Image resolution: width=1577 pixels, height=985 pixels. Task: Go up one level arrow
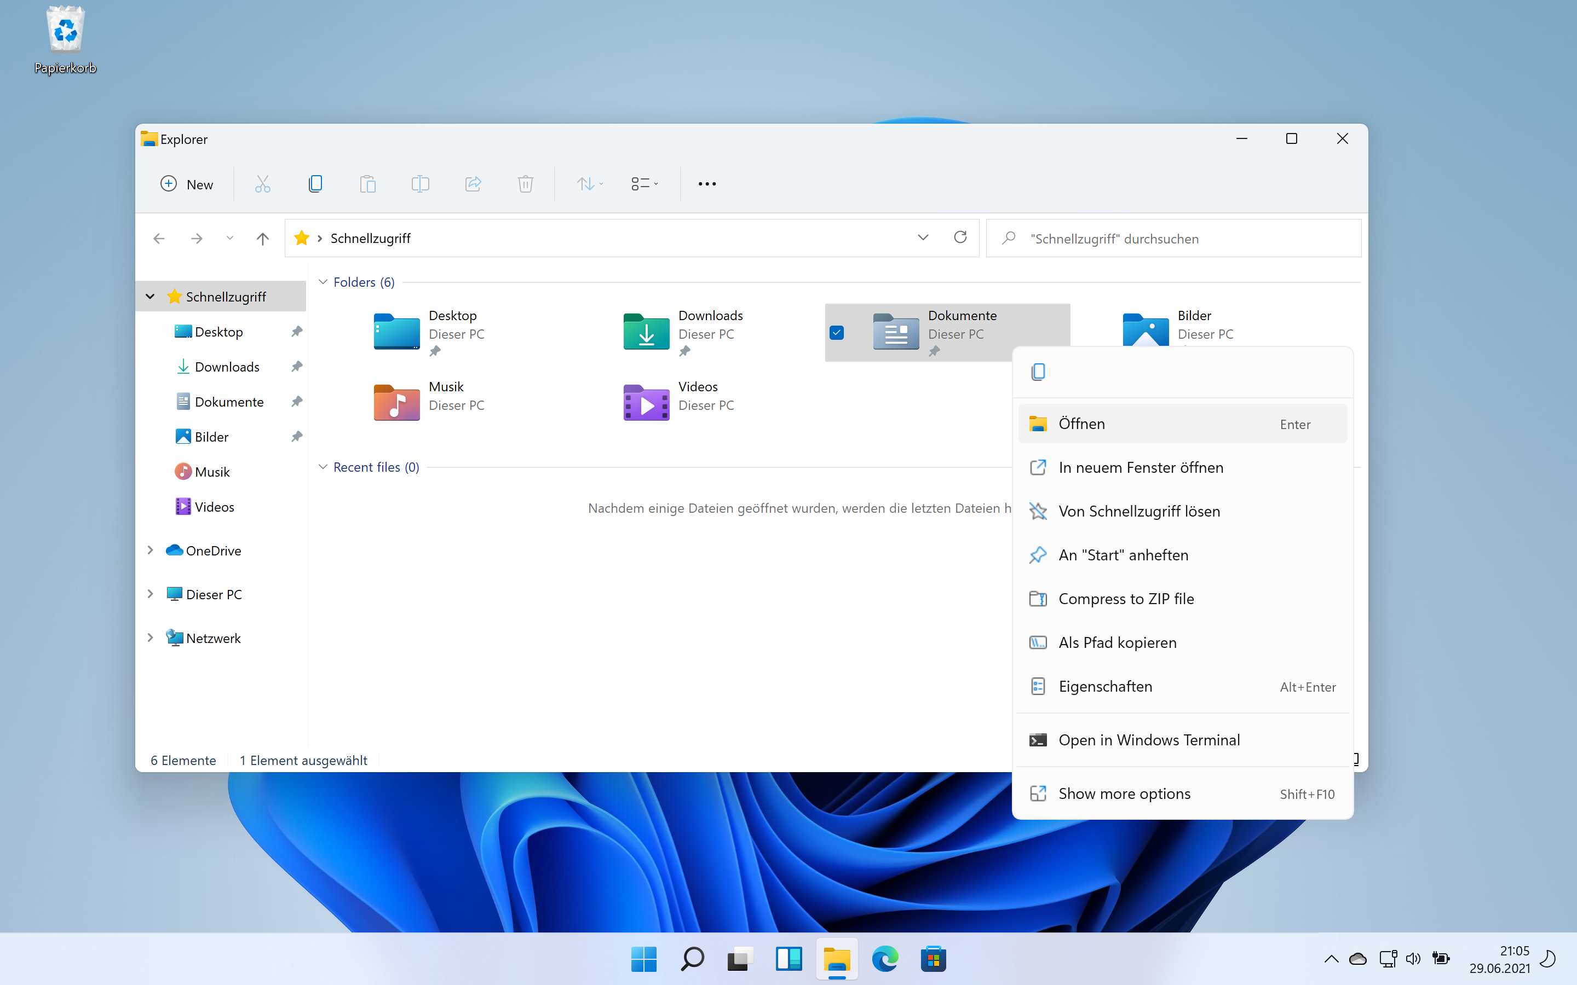[263, 239]
